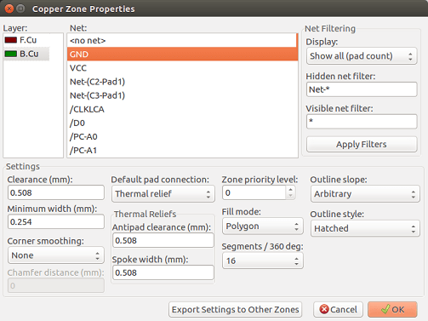Screen dimensions: 428x321
Task: Pick the <no net> entry
Action: tap(182, 40)
